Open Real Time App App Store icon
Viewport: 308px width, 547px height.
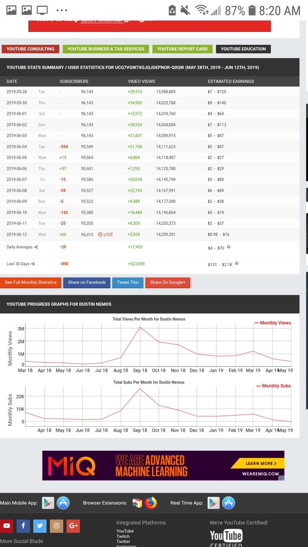(x=229, y=503)
